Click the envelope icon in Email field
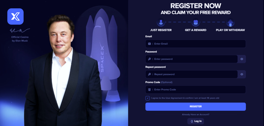This screenshot has width=264, height=126. 149,44
